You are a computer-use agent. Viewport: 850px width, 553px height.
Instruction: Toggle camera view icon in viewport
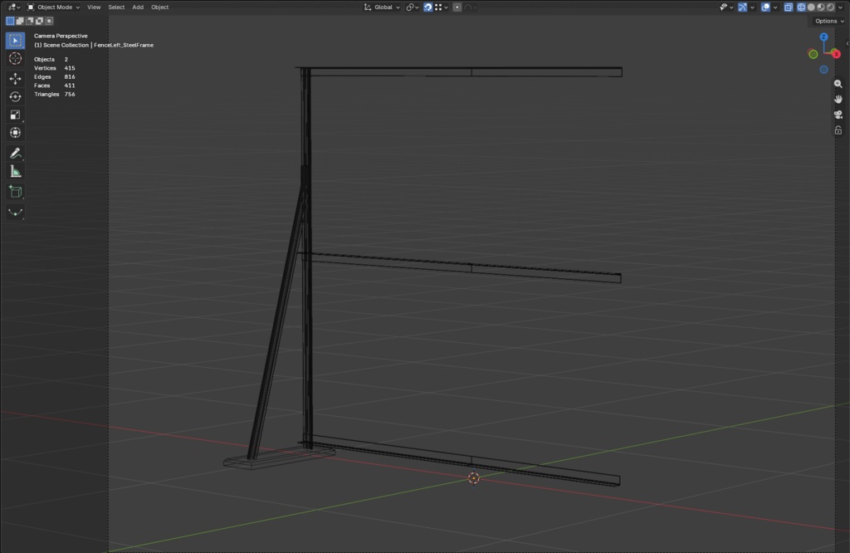point(838,115)
